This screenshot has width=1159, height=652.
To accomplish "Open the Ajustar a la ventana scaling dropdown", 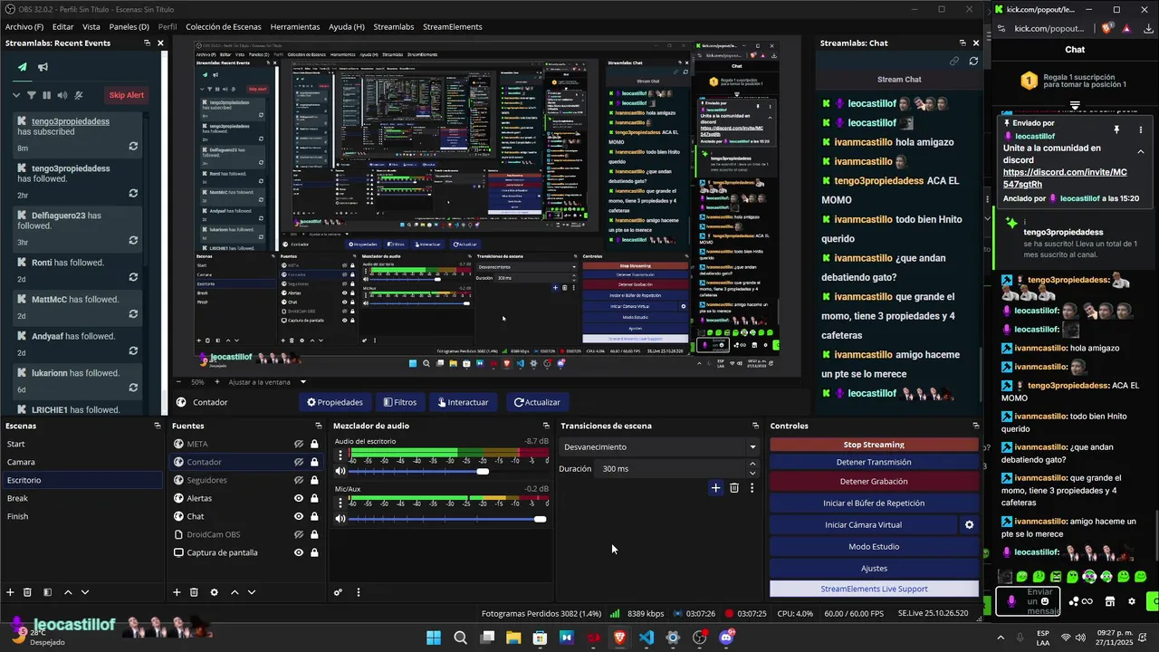I will click(x=302, y=382).
